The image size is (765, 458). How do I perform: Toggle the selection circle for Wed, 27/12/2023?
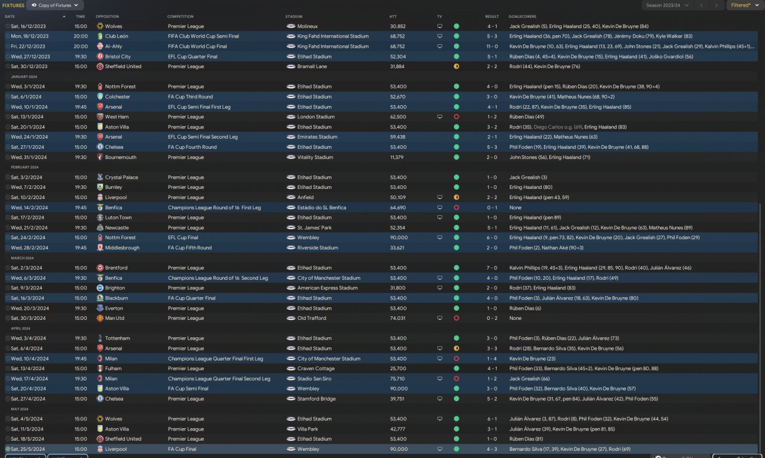[7, 57]
